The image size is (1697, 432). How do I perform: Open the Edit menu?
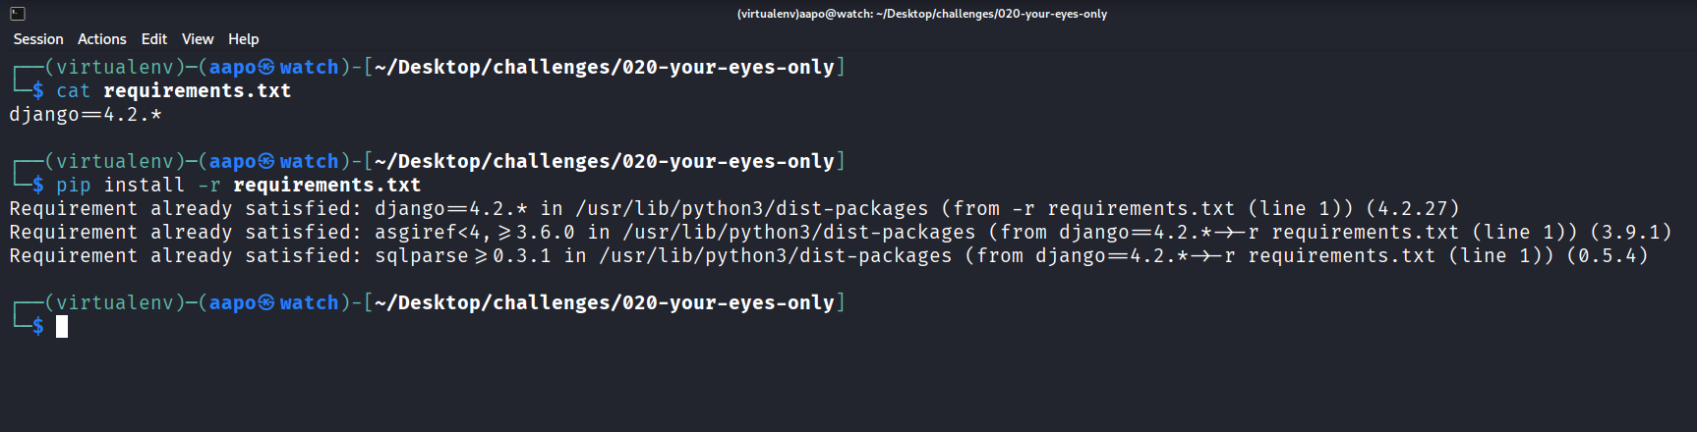pos(154,39)
